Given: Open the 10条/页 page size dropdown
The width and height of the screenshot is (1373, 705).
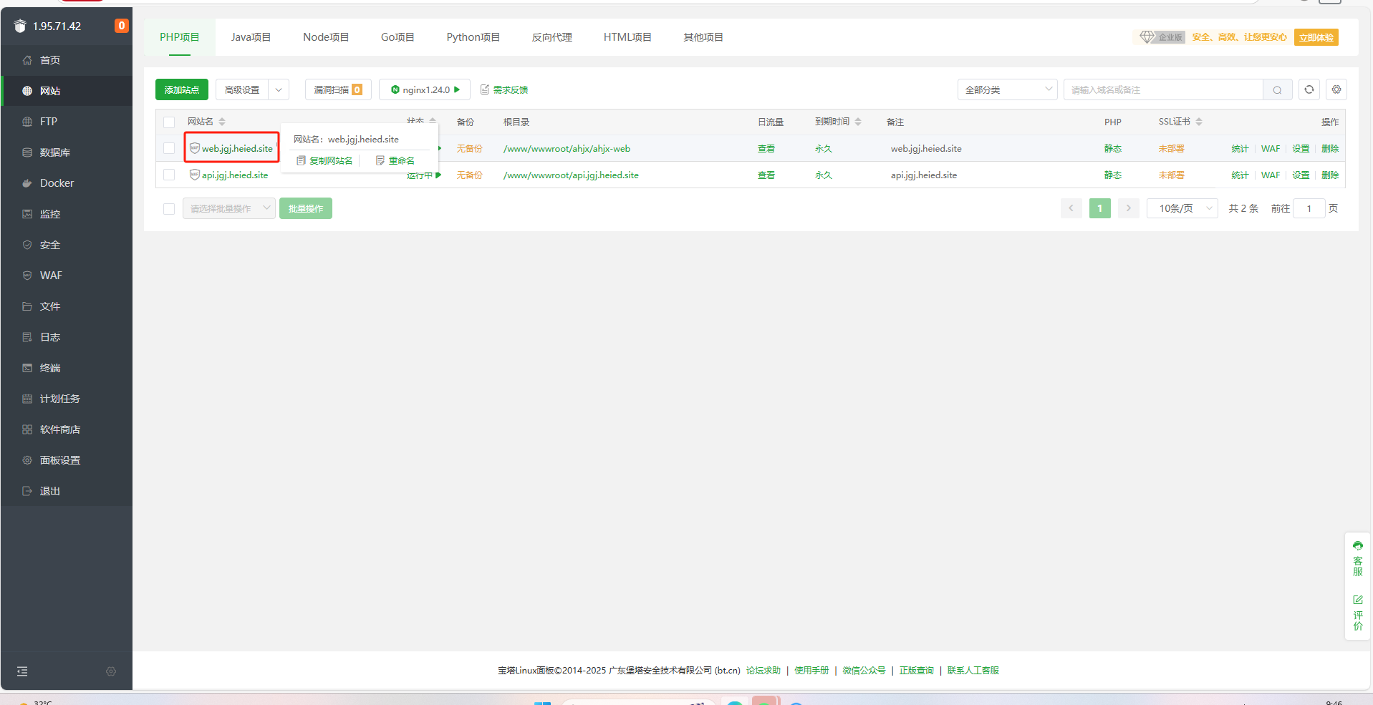Looking at the screenshot, I should point(1182,208).
